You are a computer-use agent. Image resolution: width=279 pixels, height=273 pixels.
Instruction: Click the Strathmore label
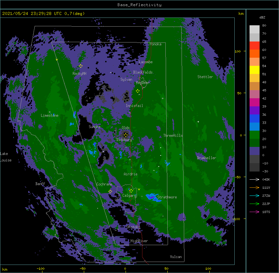[x=167, y=197]
